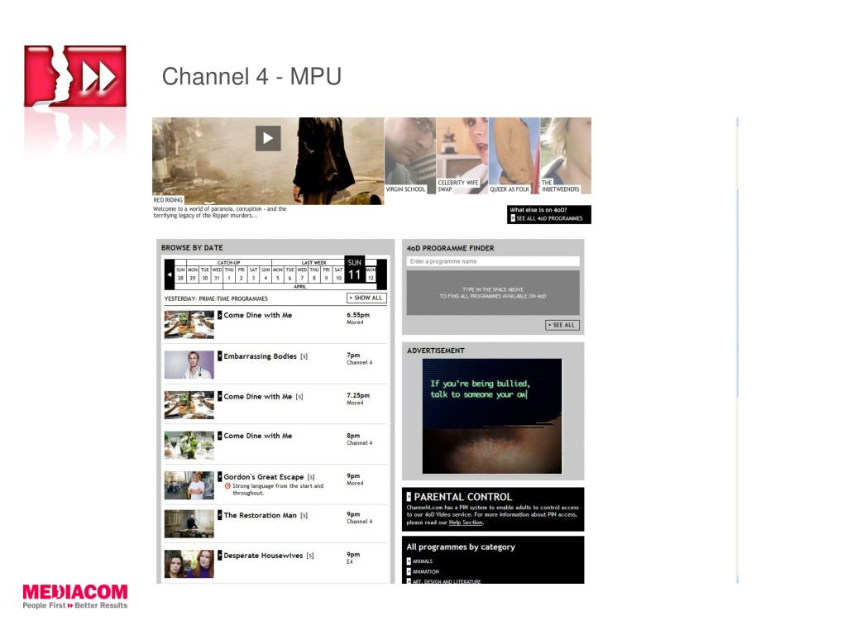Click the strong language guidance icon

click(227, 486)
